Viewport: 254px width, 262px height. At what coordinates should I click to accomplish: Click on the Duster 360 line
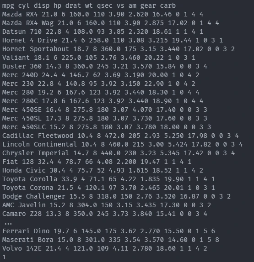point(105,67)
